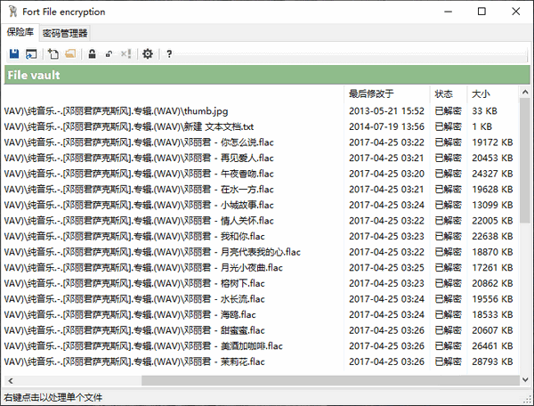
Task: Open settings with the gear icon
Action: coord(148,54)
